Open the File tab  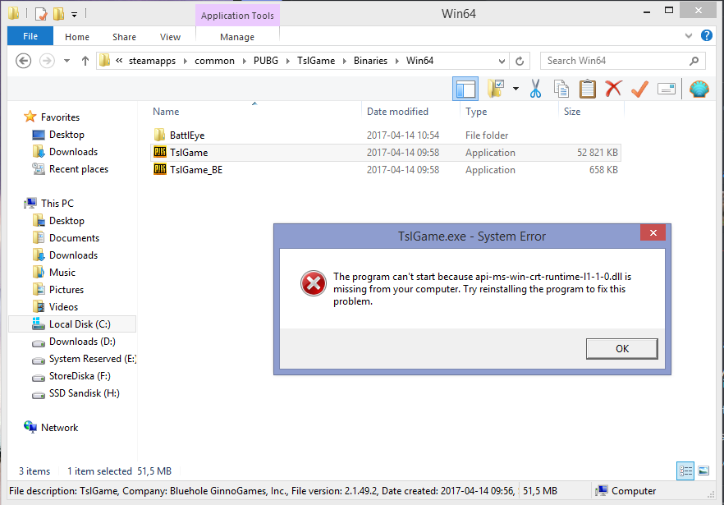(30, 36)
